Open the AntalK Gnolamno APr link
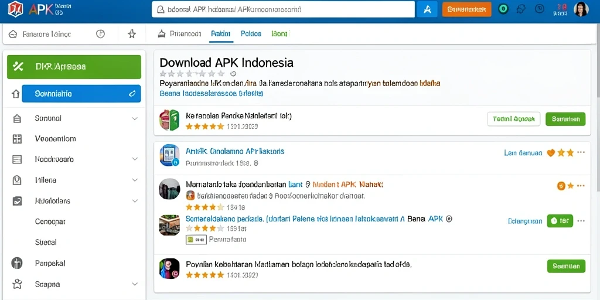 click(235, 152)
